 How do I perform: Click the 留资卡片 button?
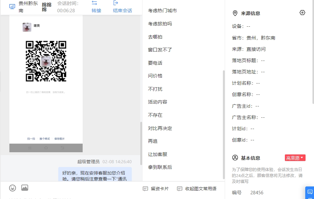pyautogui.click(x=156, y=189)
